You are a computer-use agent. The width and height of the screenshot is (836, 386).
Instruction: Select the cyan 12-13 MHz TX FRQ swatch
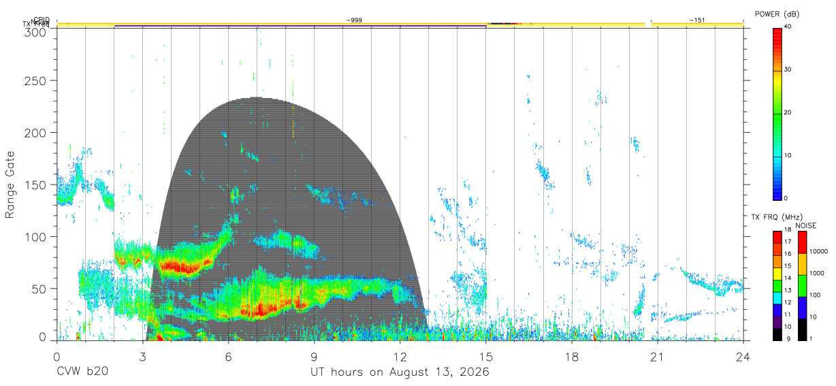pos(777,297)
